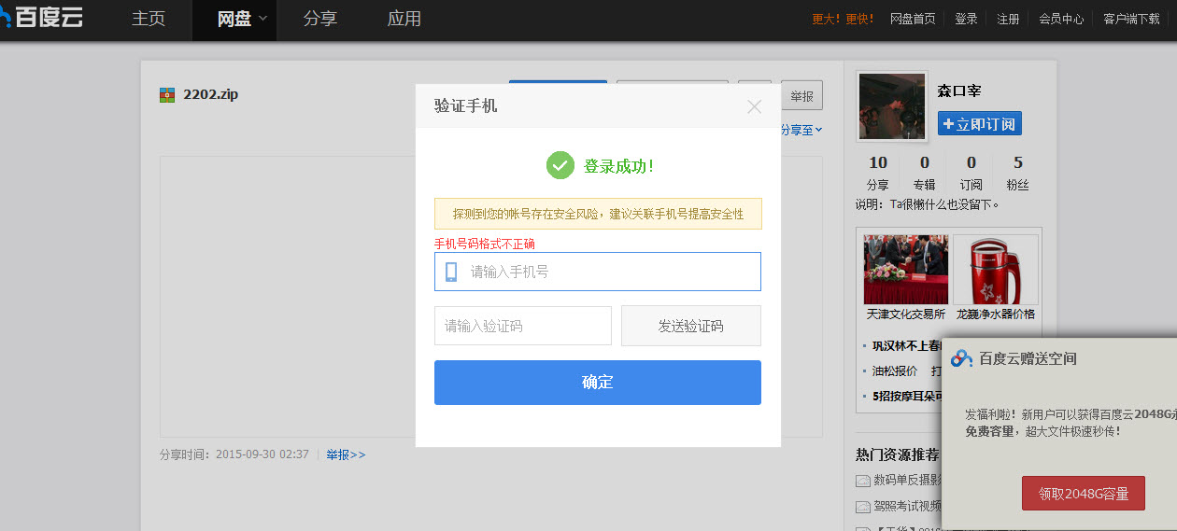The image size is (1177, 531).
Task: Click the green login success checkmark
Action: click(560, 166)
